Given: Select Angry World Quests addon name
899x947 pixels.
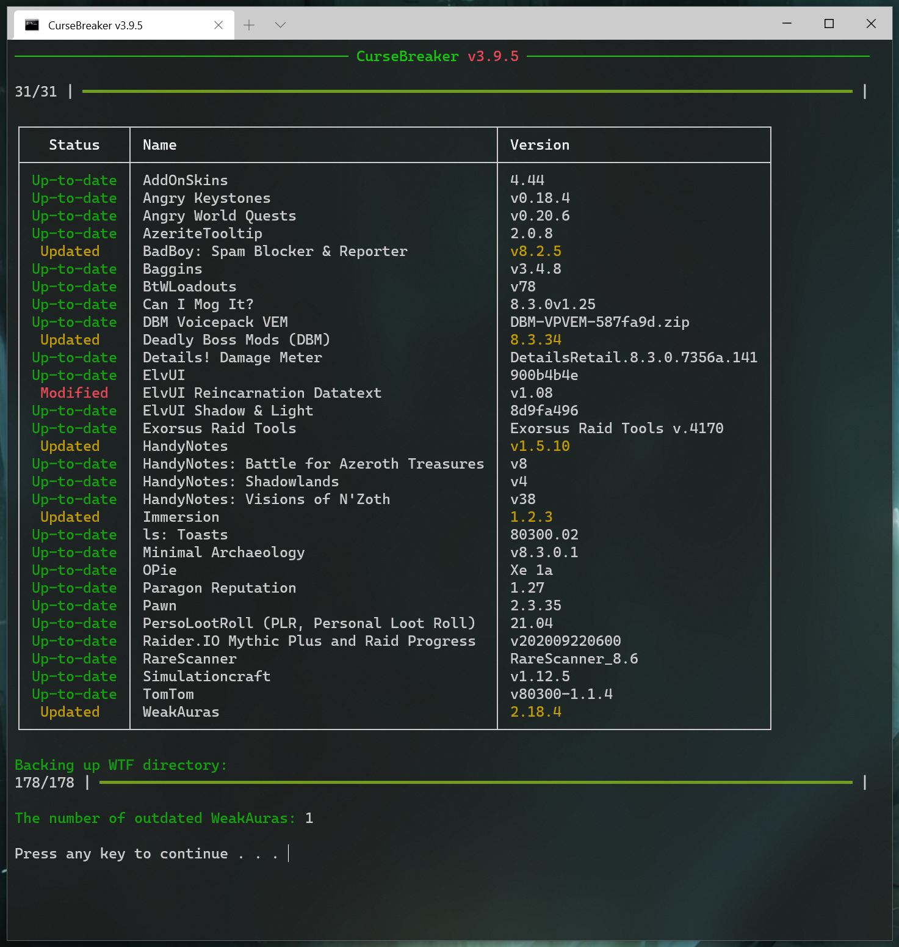Looking at the screenshot, I should (220, 216).
